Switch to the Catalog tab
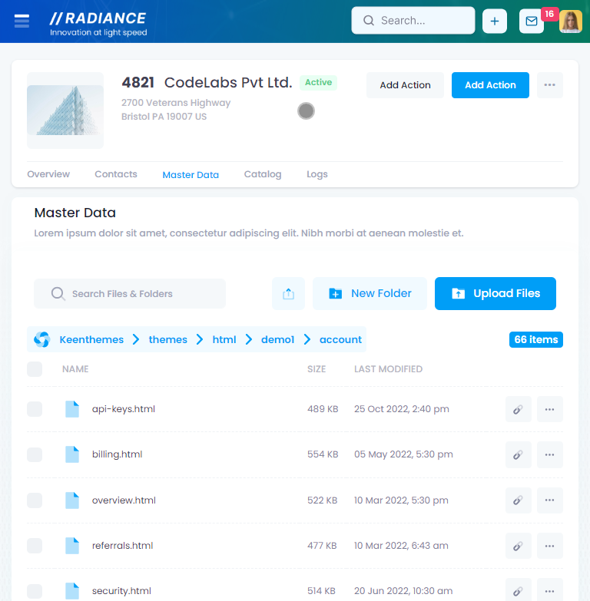This screenshot has height=601, width=590. point(263,174)
